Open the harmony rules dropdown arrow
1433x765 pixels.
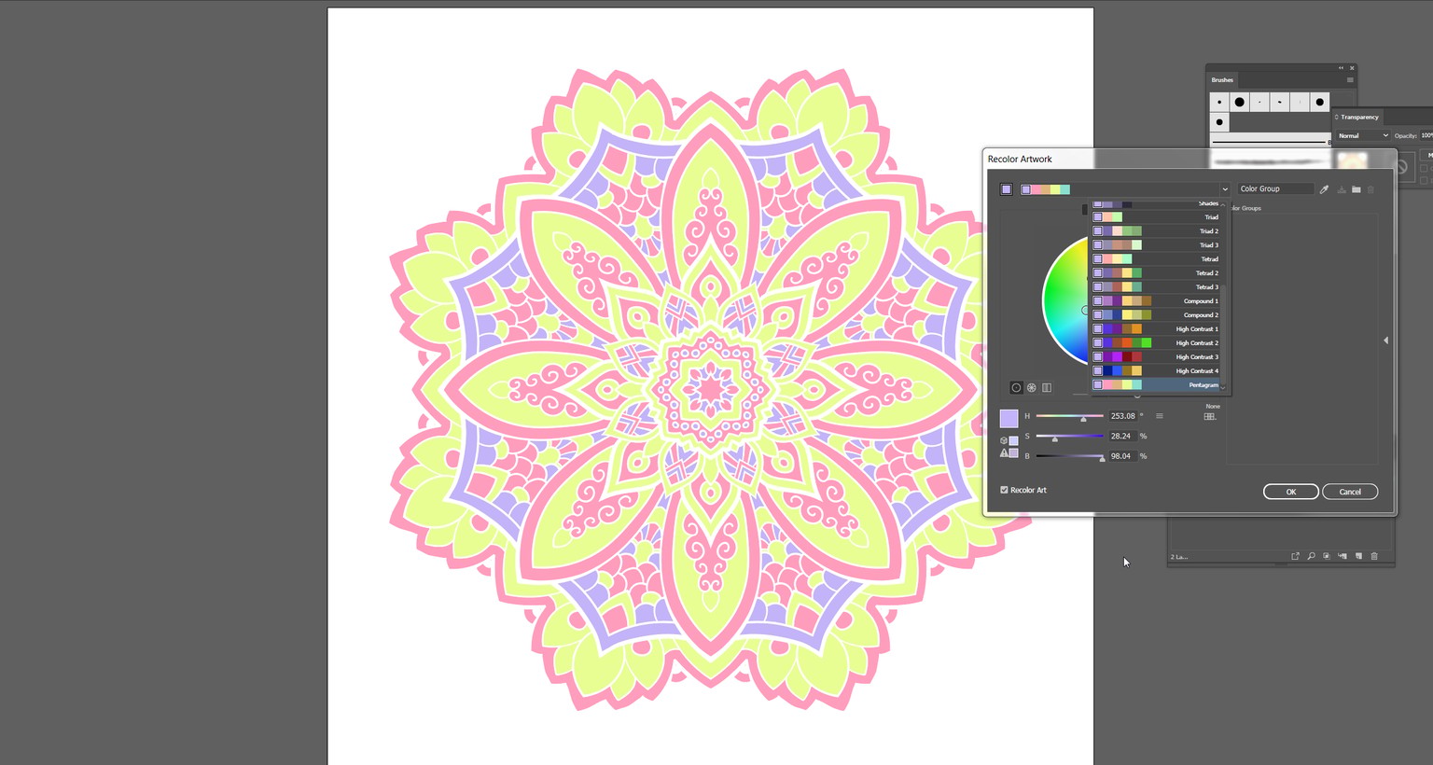tap(1225, 189)
